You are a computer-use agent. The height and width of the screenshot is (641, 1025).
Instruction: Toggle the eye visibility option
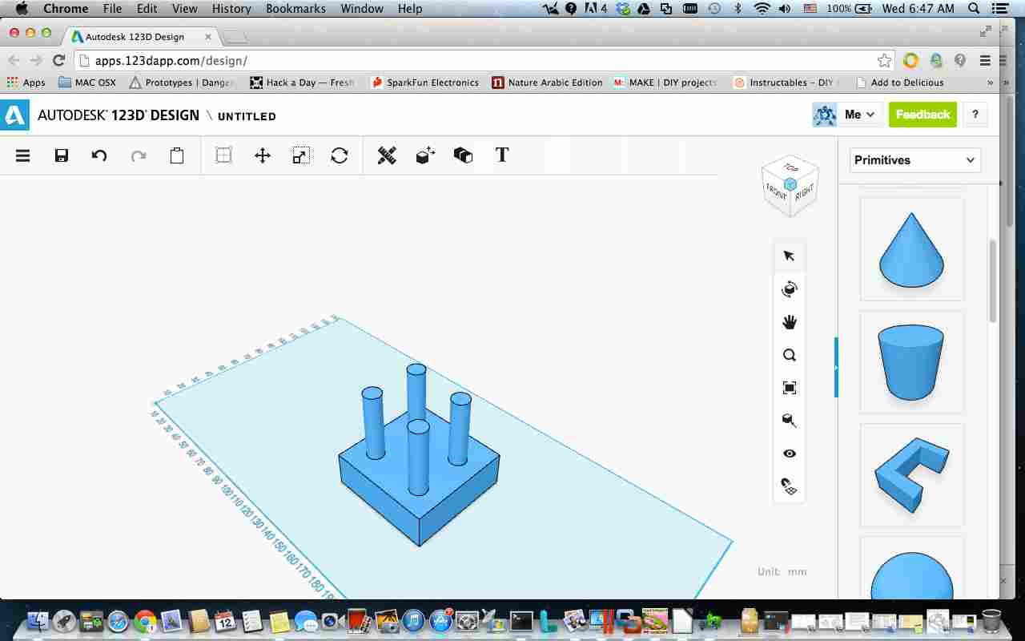(x=789, y=454)
